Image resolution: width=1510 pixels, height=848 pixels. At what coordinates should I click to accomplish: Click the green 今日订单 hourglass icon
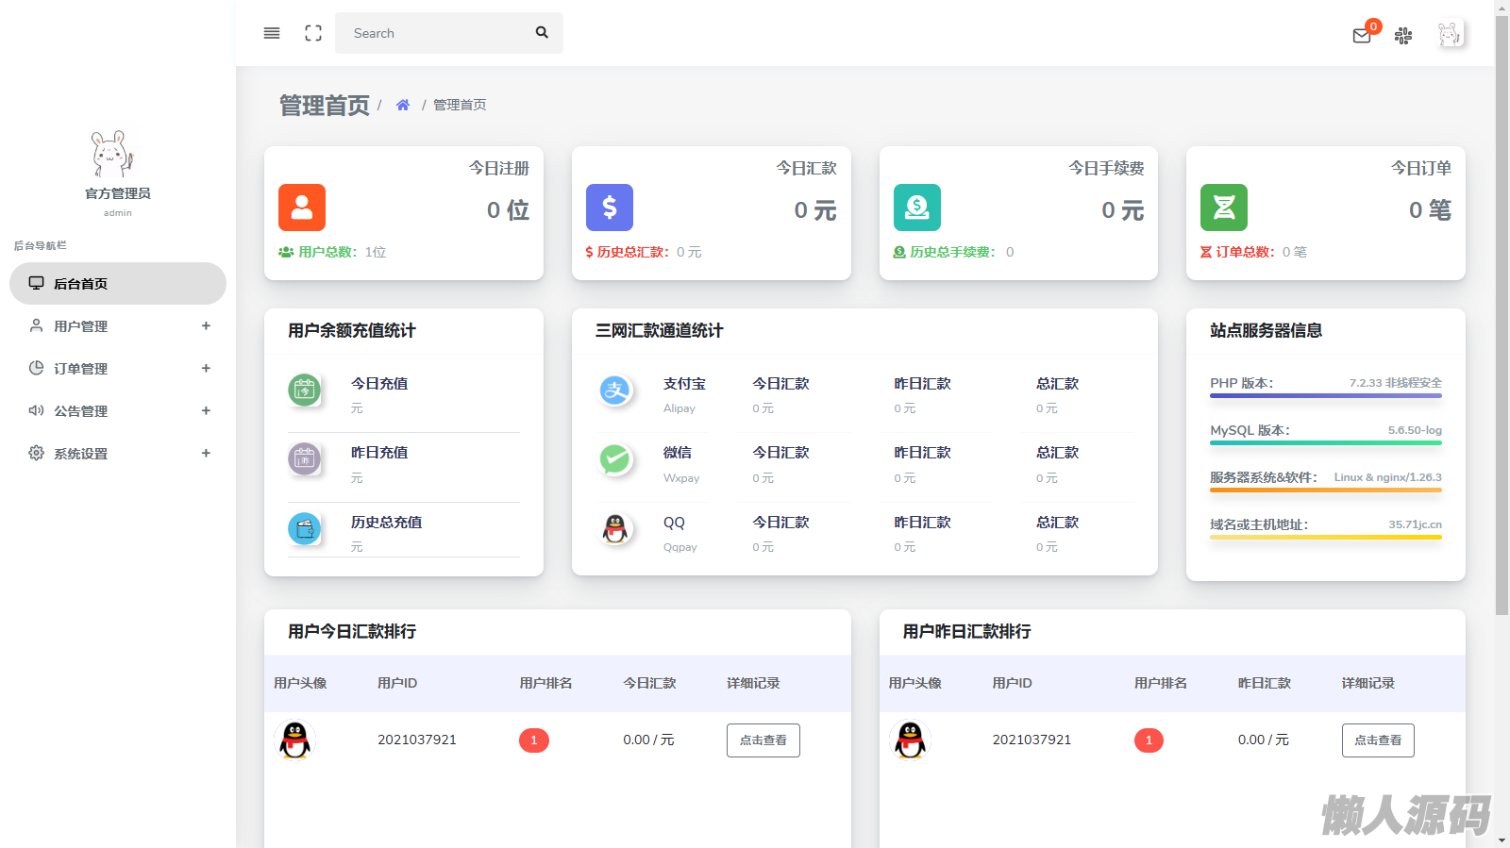click(1224, 208)
